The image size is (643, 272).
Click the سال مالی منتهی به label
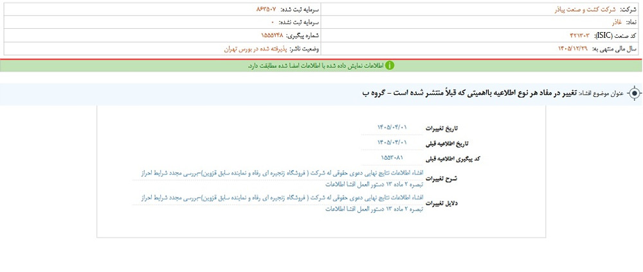[x=614, y=49]
